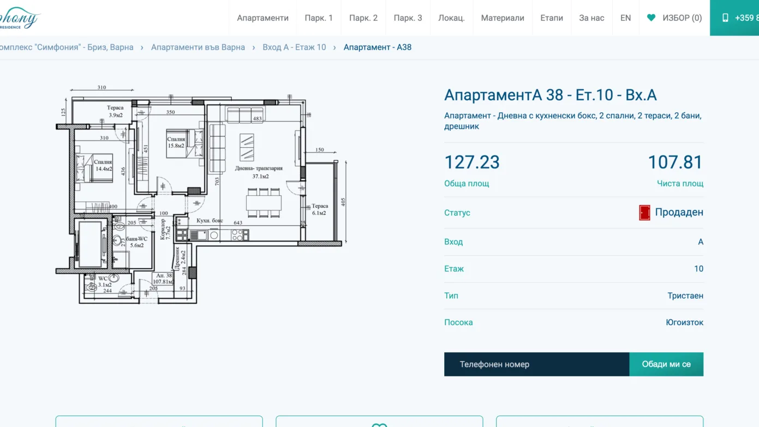
Task: Go to breadcrumb Вход А - Етаж 10
Action: [x=294, y=47]
